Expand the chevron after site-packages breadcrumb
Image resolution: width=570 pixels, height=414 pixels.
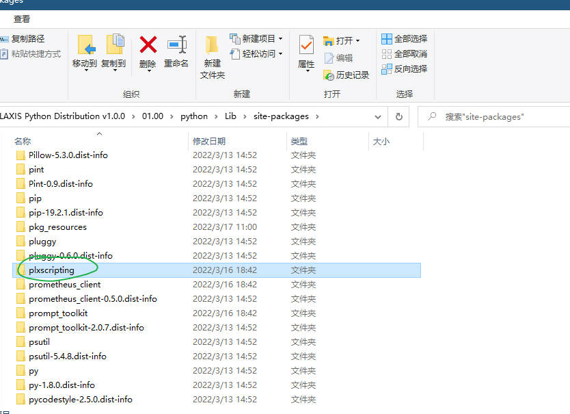[317, 116]
